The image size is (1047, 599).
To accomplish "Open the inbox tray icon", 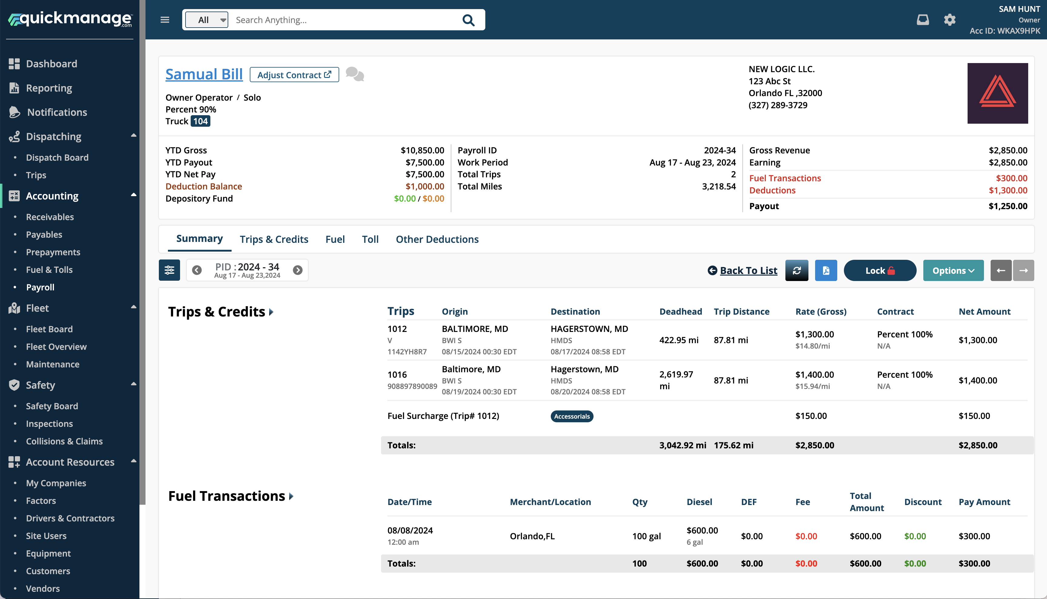I will (x=922, y=20).
